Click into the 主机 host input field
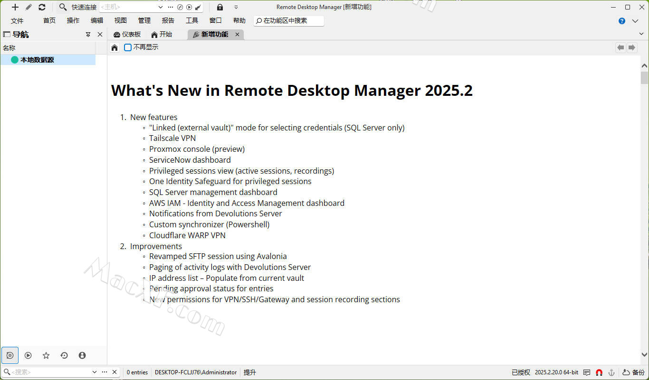The width and height of the screenshot is (649, 380). (128, 7)
